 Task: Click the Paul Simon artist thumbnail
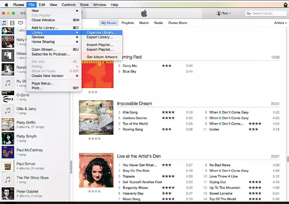8,166
